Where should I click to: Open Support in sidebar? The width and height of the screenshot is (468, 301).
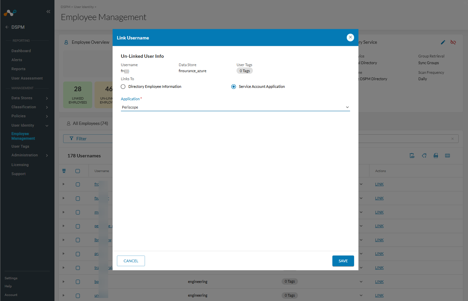click(18, 174)
